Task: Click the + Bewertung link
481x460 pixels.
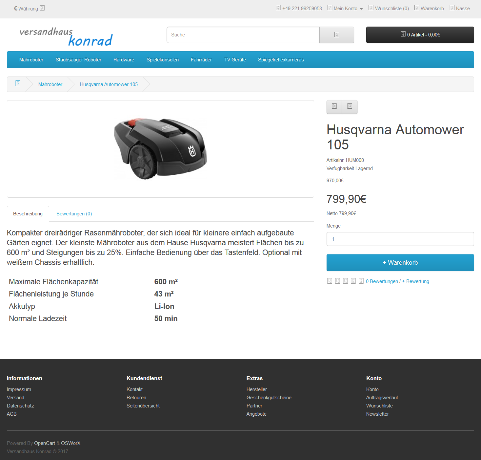Action: (415, 281)
